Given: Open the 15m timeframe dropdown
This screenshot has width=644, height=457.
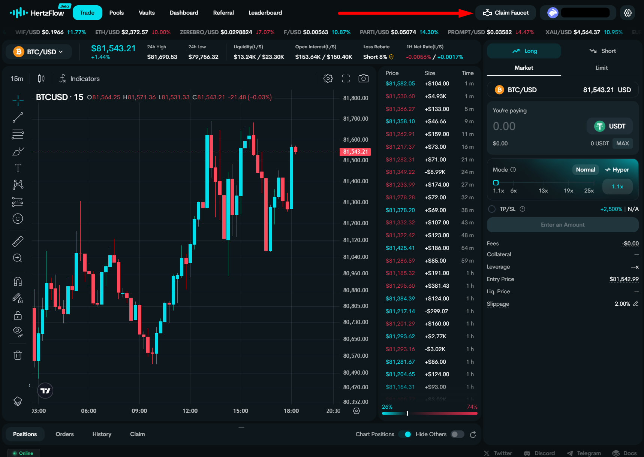Looking at the screenshot, I should pos(17,79).
